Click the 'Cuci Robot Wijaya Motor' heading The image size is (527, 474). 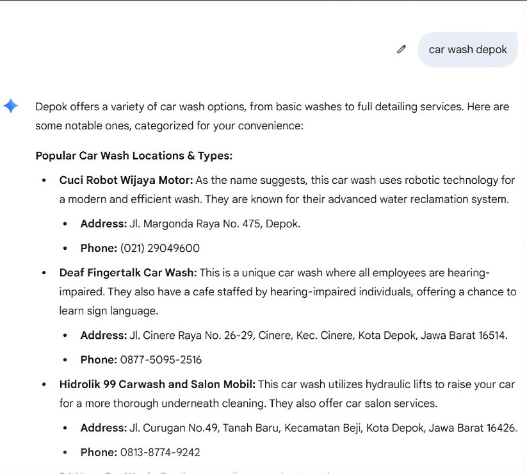click(126, 180)
